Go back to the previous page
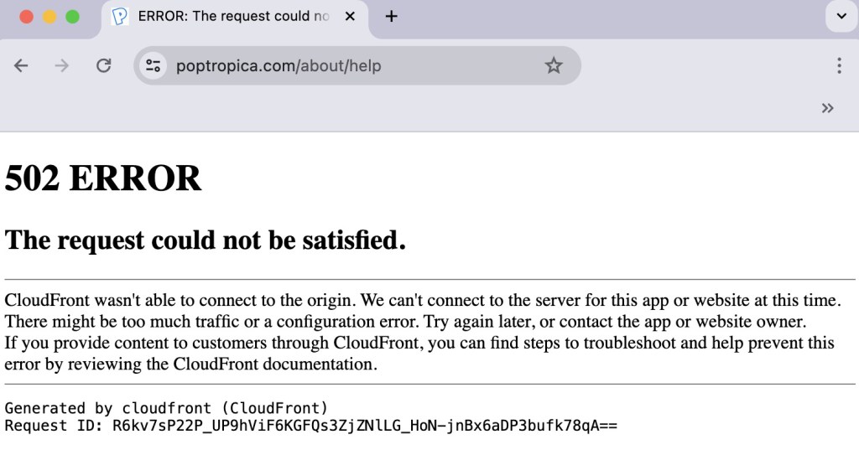Viewport: 859px width, 460px height. pos(21,65)
